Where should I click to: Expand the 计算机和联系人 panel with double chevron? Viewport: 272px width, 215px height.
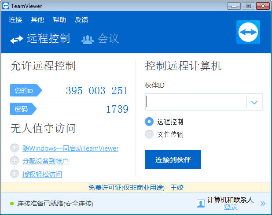pyautogui.click(x=263, y=204)
